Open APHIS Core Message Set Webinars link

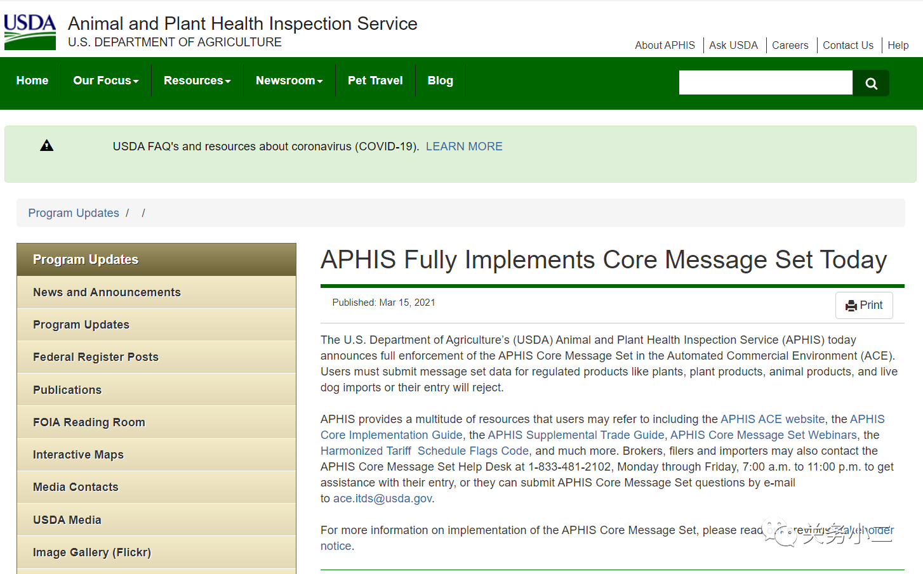click(x=764, y=435)
